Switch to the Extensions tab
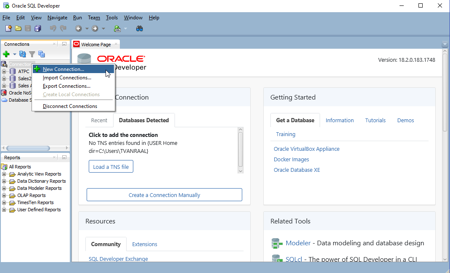The width and height of the screenshot is (450, 273). [145, 244]
